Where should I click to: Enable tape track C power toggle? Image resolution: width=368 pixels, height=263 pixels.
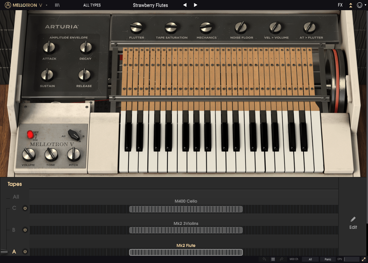tap(25, 208)
